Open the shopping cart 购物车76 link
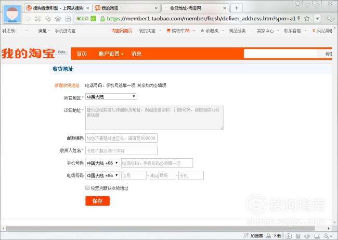The width and height of the screenshot is (338, 240). (178, 31)
